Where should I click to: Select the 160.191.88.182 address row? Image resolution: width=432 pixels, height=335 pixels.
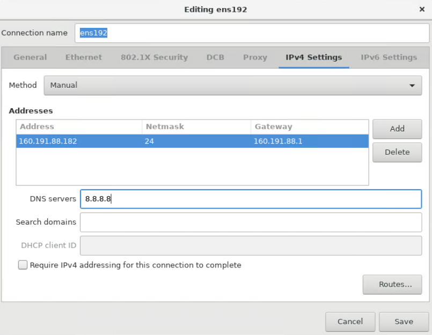pyautogui.click(x=192, y=141)
